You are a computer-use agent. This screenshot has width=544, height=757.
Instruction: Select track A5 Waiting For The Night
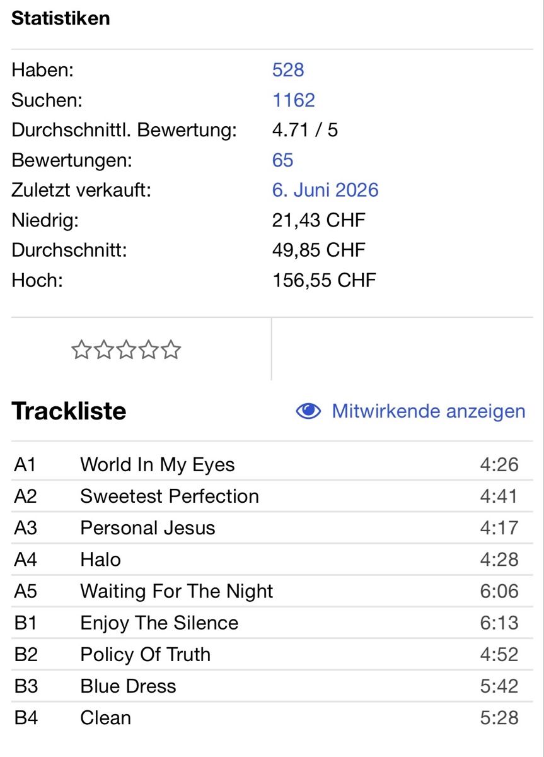point(272,591)
